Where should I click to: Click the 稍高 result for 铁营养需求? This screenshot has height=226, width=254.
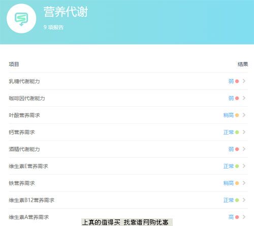pyautogui.click(x=229, y=183)
